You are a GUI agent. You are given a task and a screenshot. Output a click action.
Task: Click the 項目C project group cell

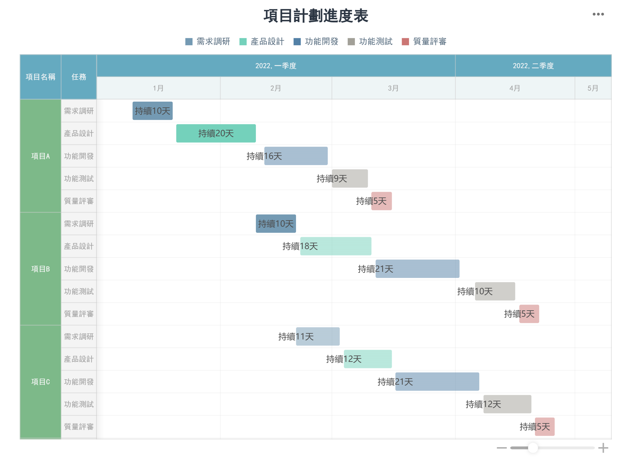pos(40,382)
